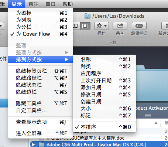Sort by 应用程序 in the submenu

point(104,73)
